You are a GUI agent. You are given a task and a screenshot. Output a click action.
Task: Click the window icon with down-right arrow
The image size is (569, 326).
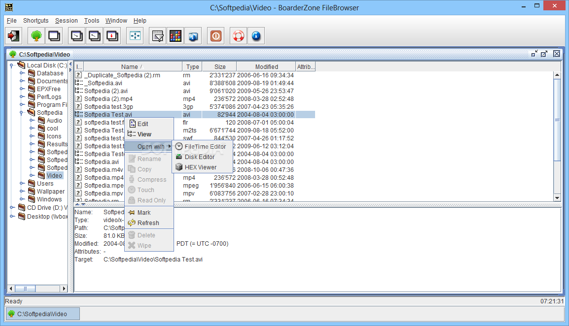pyautogui.click(x=76, y=36)
